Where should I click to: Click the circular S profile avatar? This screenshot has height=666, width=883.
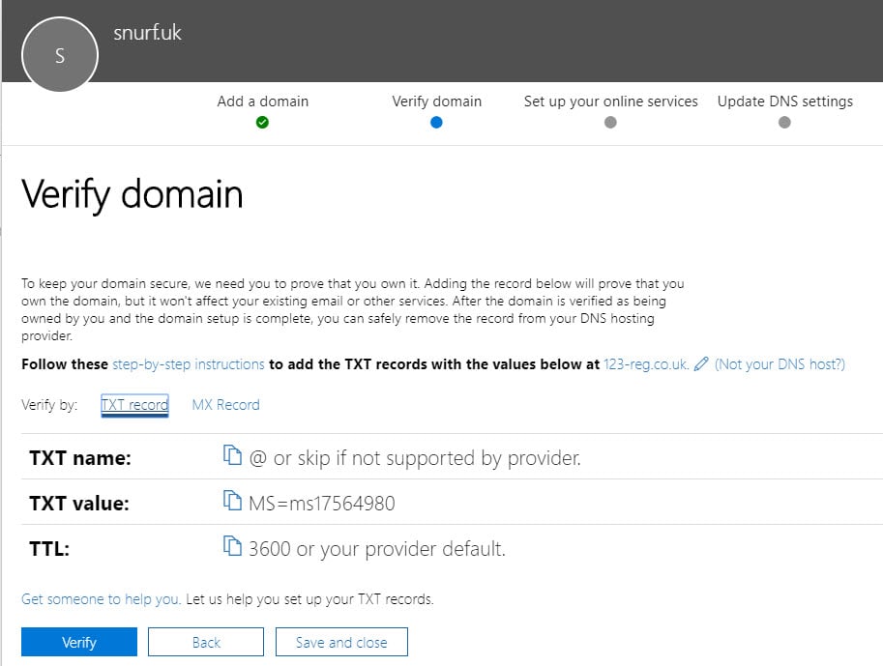(59, 54)
